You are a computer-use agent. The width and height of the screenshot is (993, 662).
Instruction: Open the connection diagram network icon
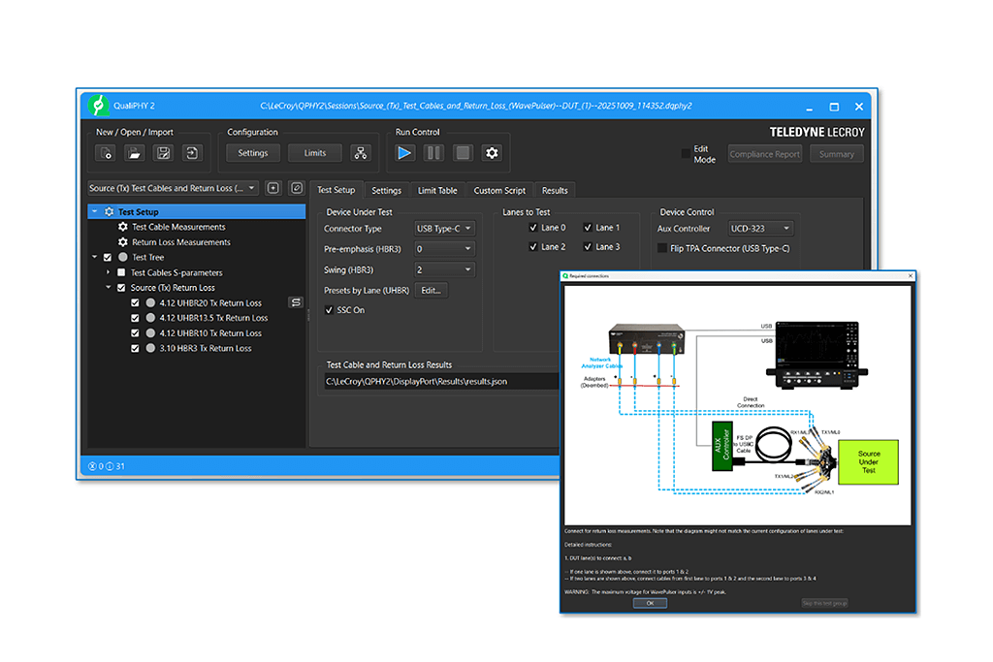361,153
